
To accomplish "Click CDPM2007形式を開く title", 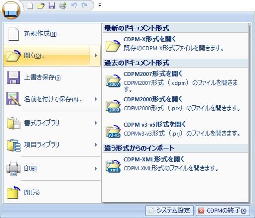I will point(153,74).
